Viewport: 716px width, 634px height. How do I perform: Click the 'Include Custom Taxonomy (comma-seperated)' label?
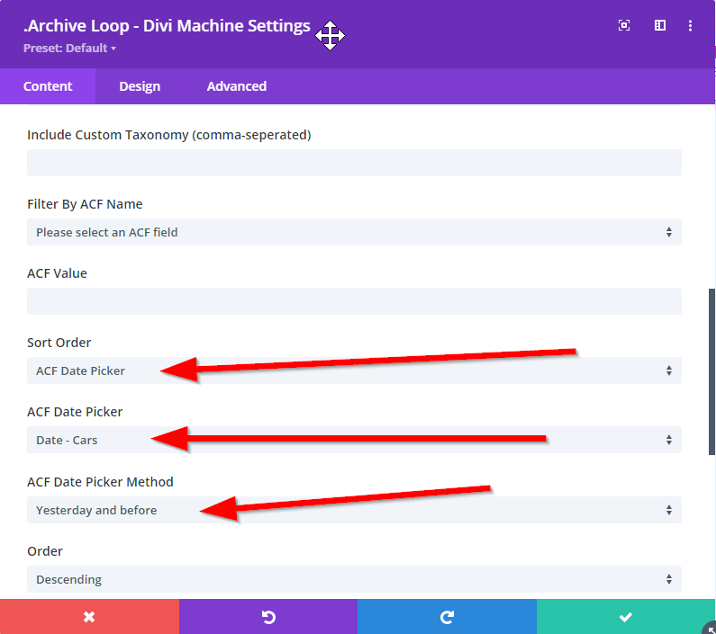point(169,135)
